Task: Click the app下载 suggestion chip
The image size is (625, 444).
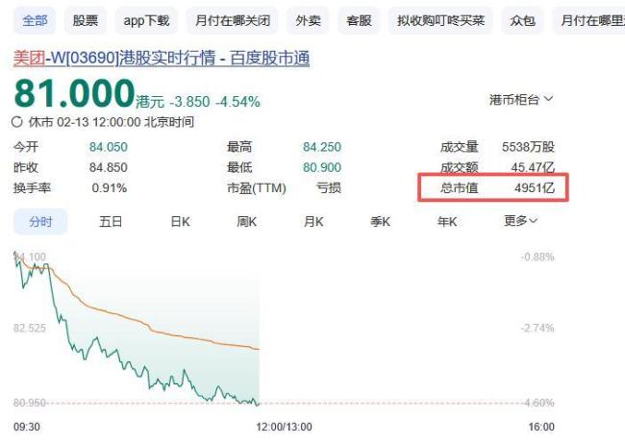Action: (x=146, y=20)
